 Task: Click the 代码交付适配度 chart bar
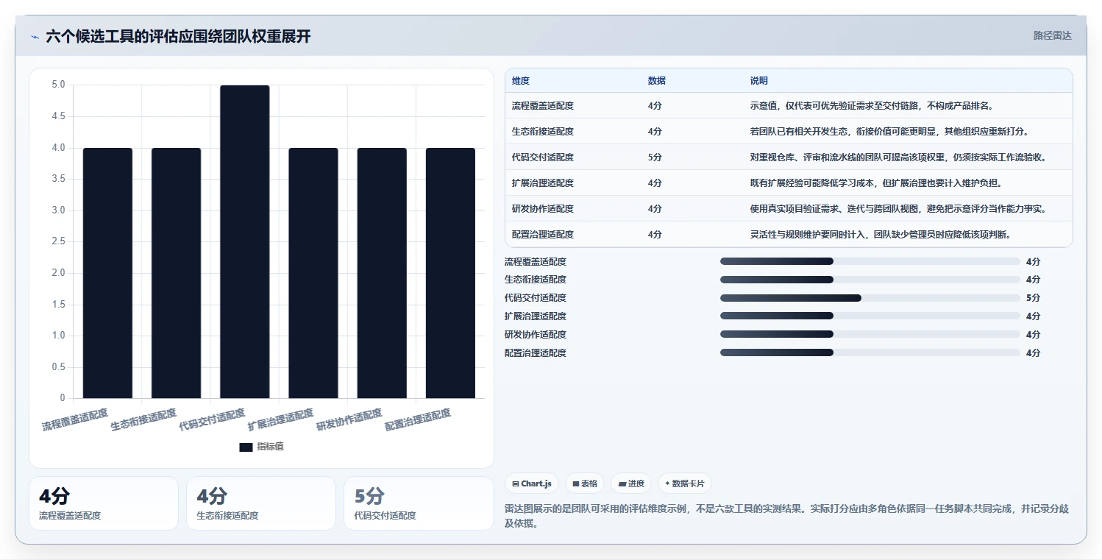pyautogui.click(x=244, y=241)
